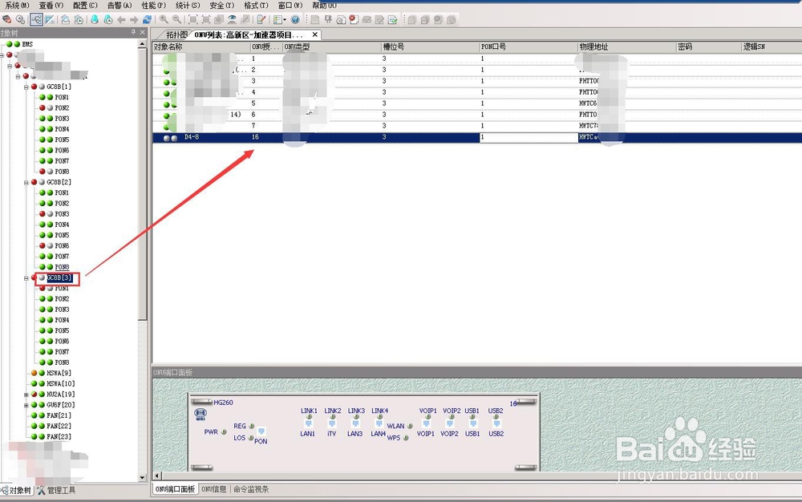Sort by 槽位号 column header

coord(430,47)
